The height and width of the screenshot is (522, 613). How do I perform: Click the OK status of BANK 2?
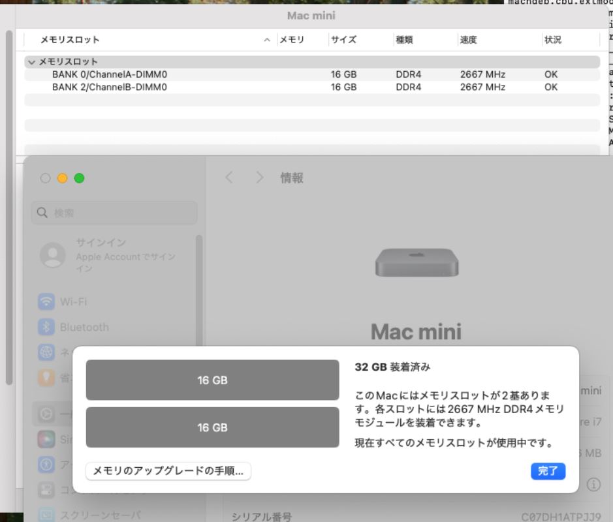click(551, 87)
